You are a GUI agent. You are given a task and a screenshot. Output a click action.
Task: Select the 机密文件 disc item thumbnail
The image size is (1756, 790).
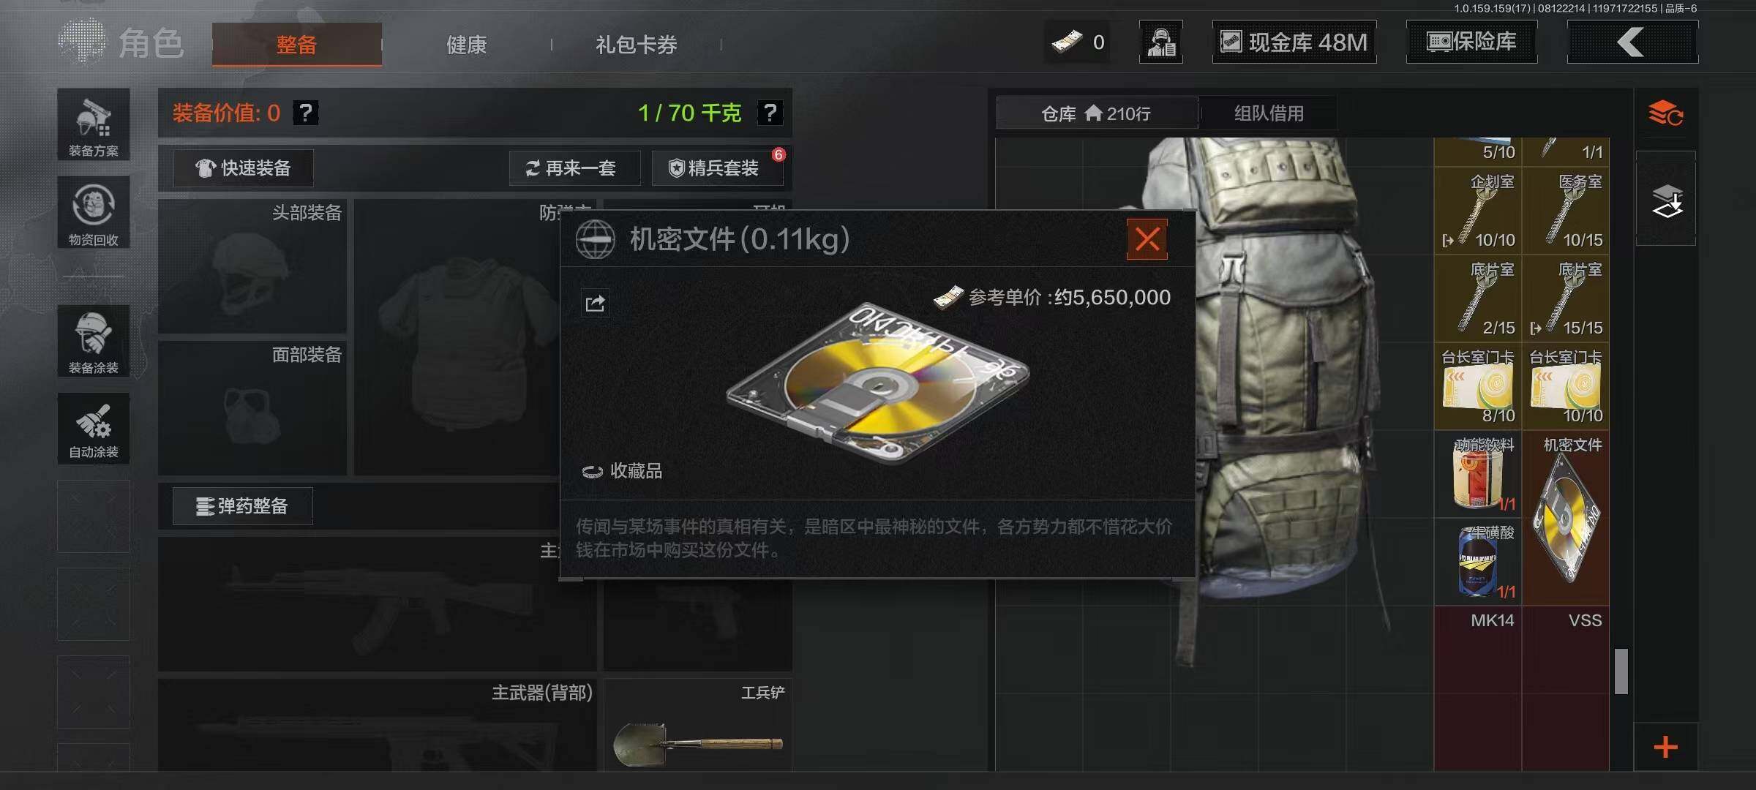[x=1566, y=518]
